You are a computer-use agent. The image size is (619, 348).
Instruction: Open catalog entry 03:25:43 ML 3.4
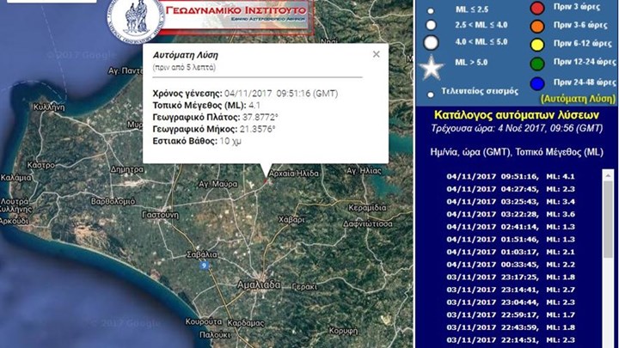point(511,202)
